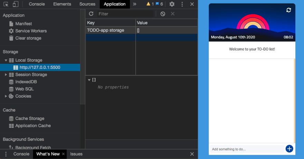Click the blue plus add-task button
Screen dimensions: 304x159
click(x=289, y=149)
